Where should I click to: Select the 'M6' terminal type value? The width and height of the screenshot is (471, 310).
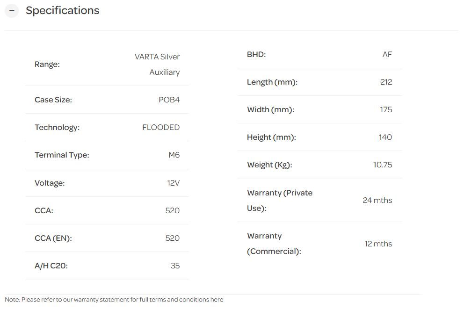(174, 155)
